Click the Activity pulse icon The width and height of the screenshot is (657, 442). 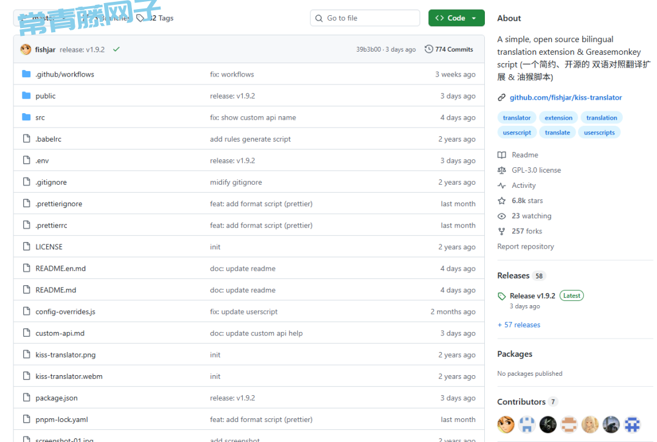pyautogui.click(x=501, y=185)
